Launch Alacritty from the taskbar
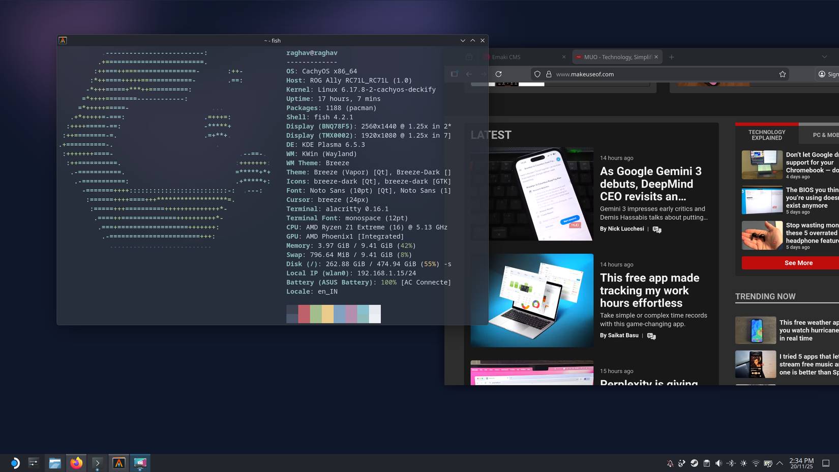 pos(118,463)
